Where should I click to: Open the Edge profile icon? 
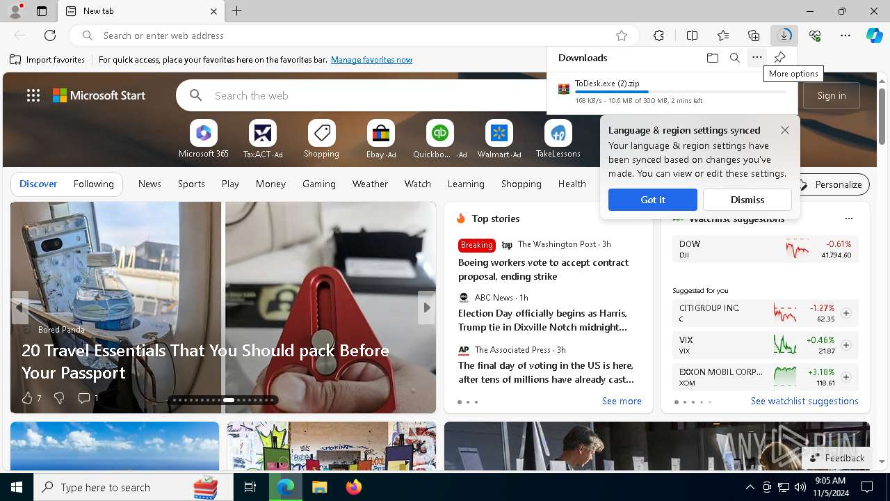(x=15, y=11)
